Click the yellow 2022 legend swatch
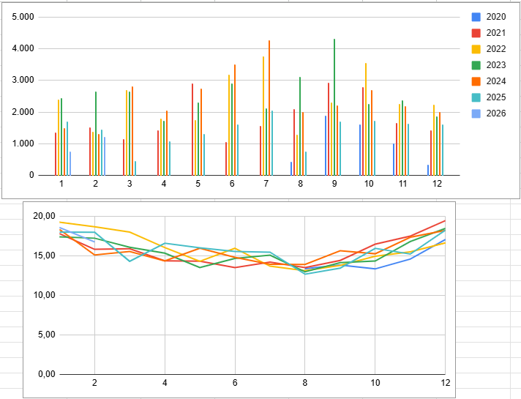The height and width of the screenshot is (399, 521). (x=476, y=49)
